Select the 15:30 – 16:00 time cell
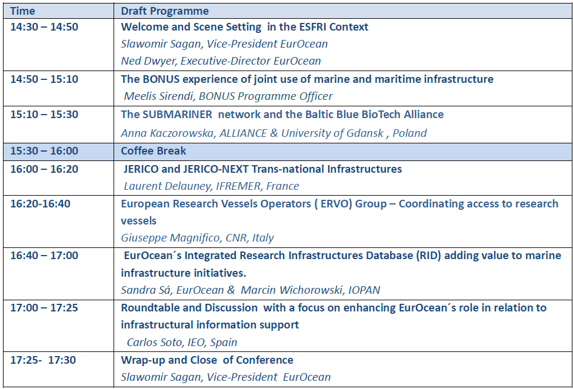 [44, 151]
